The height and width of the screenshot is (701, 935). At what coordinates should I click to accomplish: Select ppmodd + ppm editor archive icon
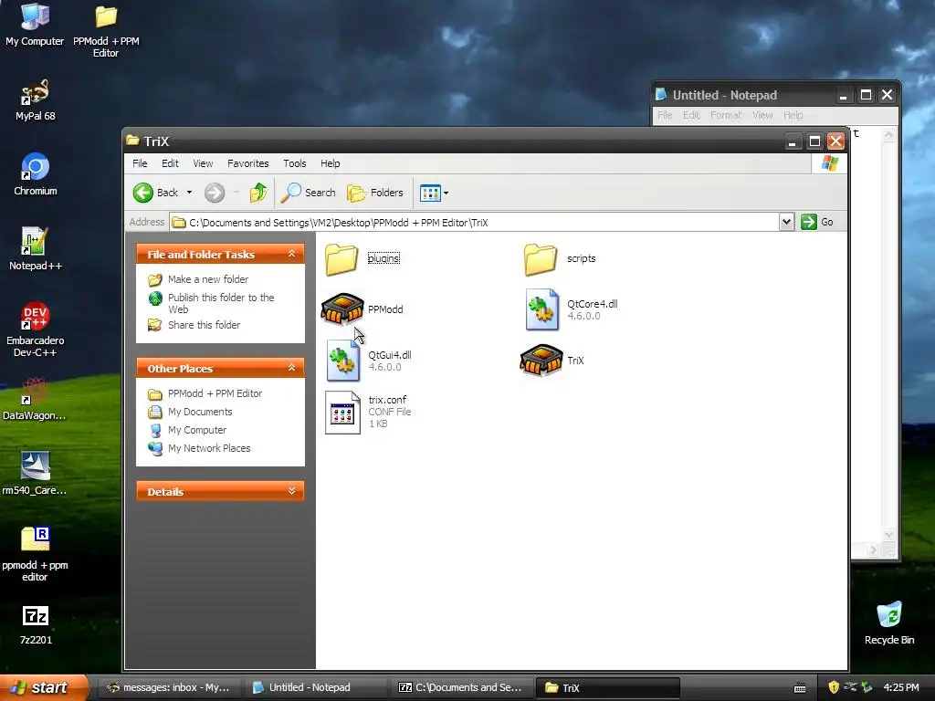(x=36, y=554)
